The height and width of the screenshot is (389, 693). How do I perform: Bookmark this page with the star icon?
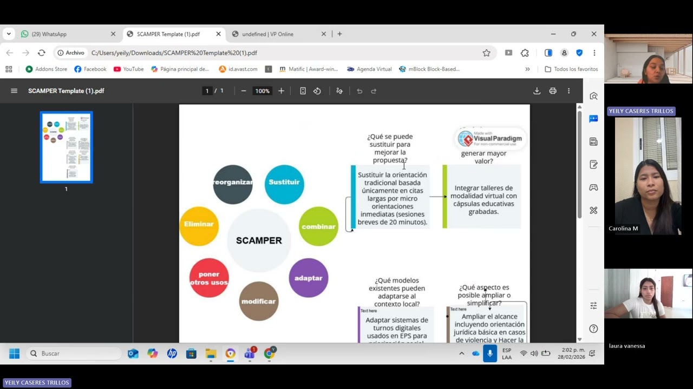tap(486, 53)
